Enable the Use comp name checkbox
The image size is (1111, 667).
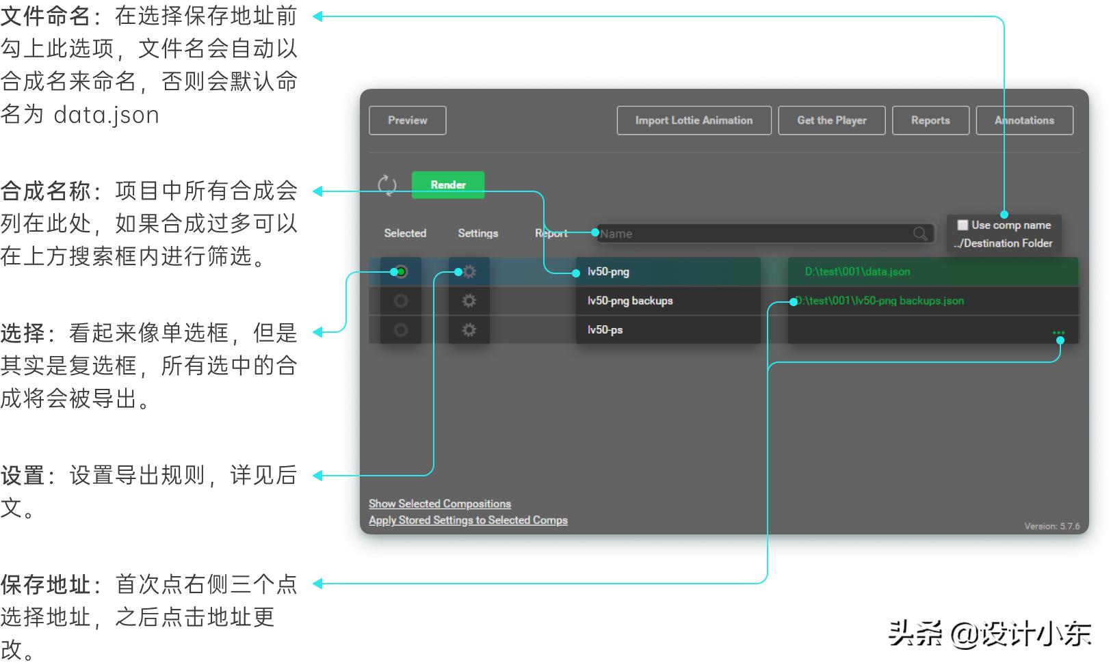click(x=963, y=225)
